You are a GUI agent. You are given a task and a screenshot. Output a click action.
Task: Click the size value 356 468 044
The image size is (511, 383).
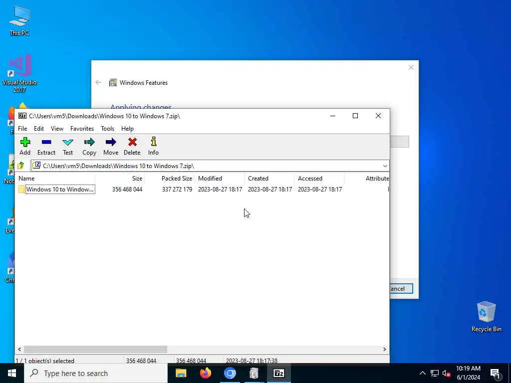coord(127,189)
